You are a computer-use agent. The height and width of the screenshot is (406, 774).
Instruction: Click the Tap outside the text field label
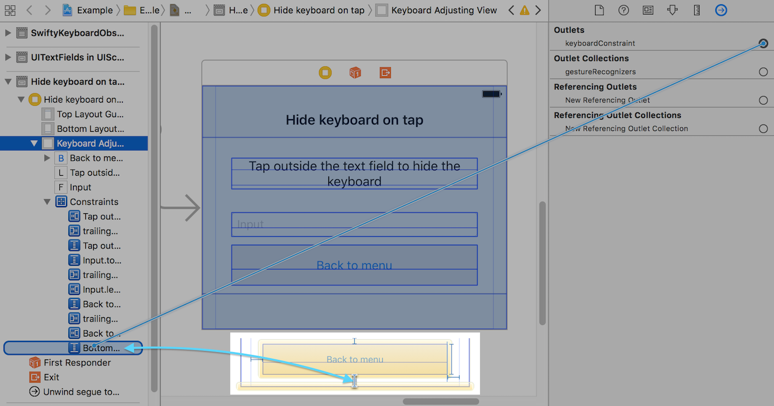click(x=354, y=173)
